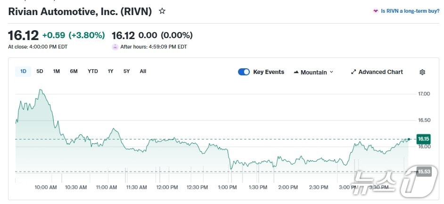444x204 pixels.
Task: Click the Advanced Chart expand arrows icon
Action: coord(354,72)
